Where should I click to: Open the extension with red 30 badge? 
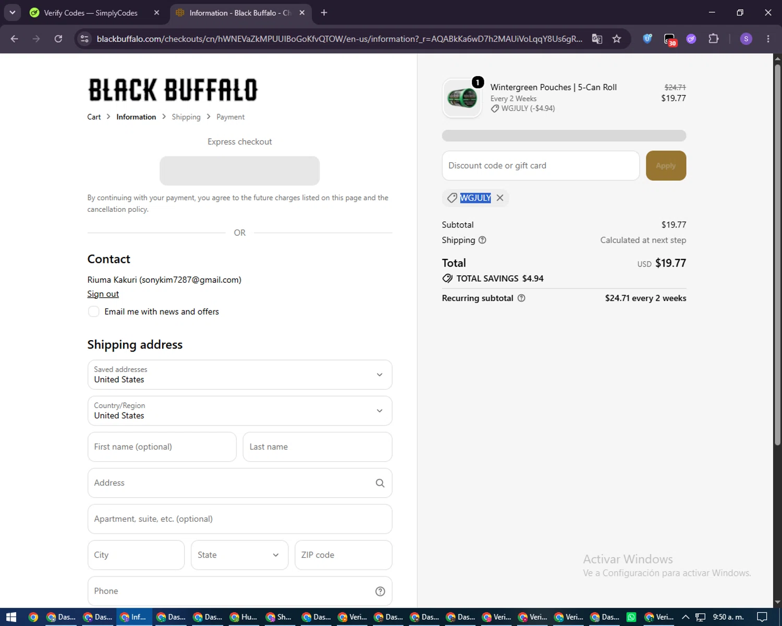pos(669,39)
